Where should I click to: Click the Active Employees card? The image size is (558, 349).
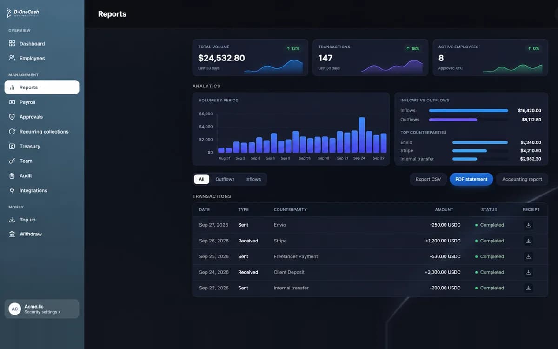pyautogui.click(x=491, y=58)
